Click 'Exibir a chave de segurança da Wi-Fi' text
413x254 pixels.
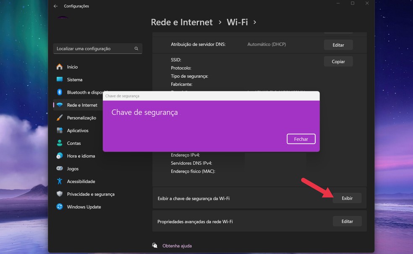[193, 199]
